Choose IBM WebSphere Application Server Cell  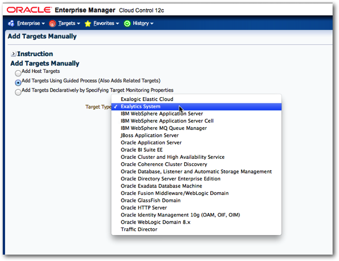tap(196, 121)
